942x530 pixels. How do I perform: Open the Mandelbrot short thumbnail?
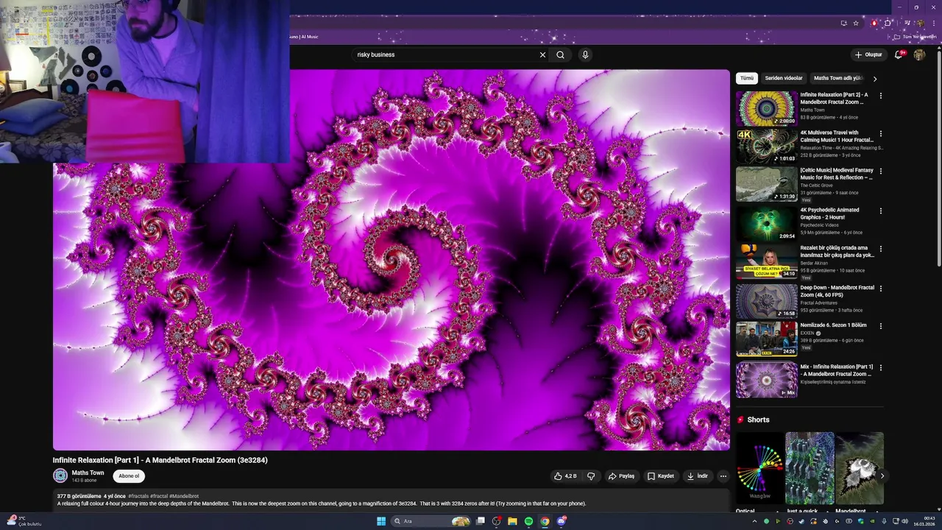coord(860,468)
